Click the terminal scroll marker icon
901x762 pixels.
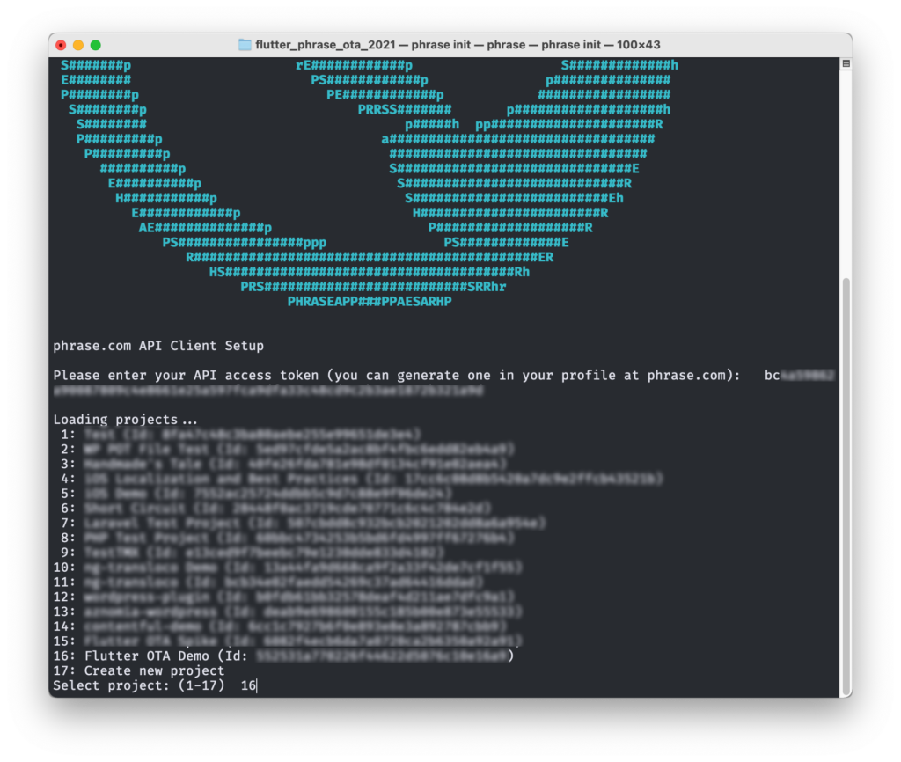pyautogui.click(x=846, y=63)
